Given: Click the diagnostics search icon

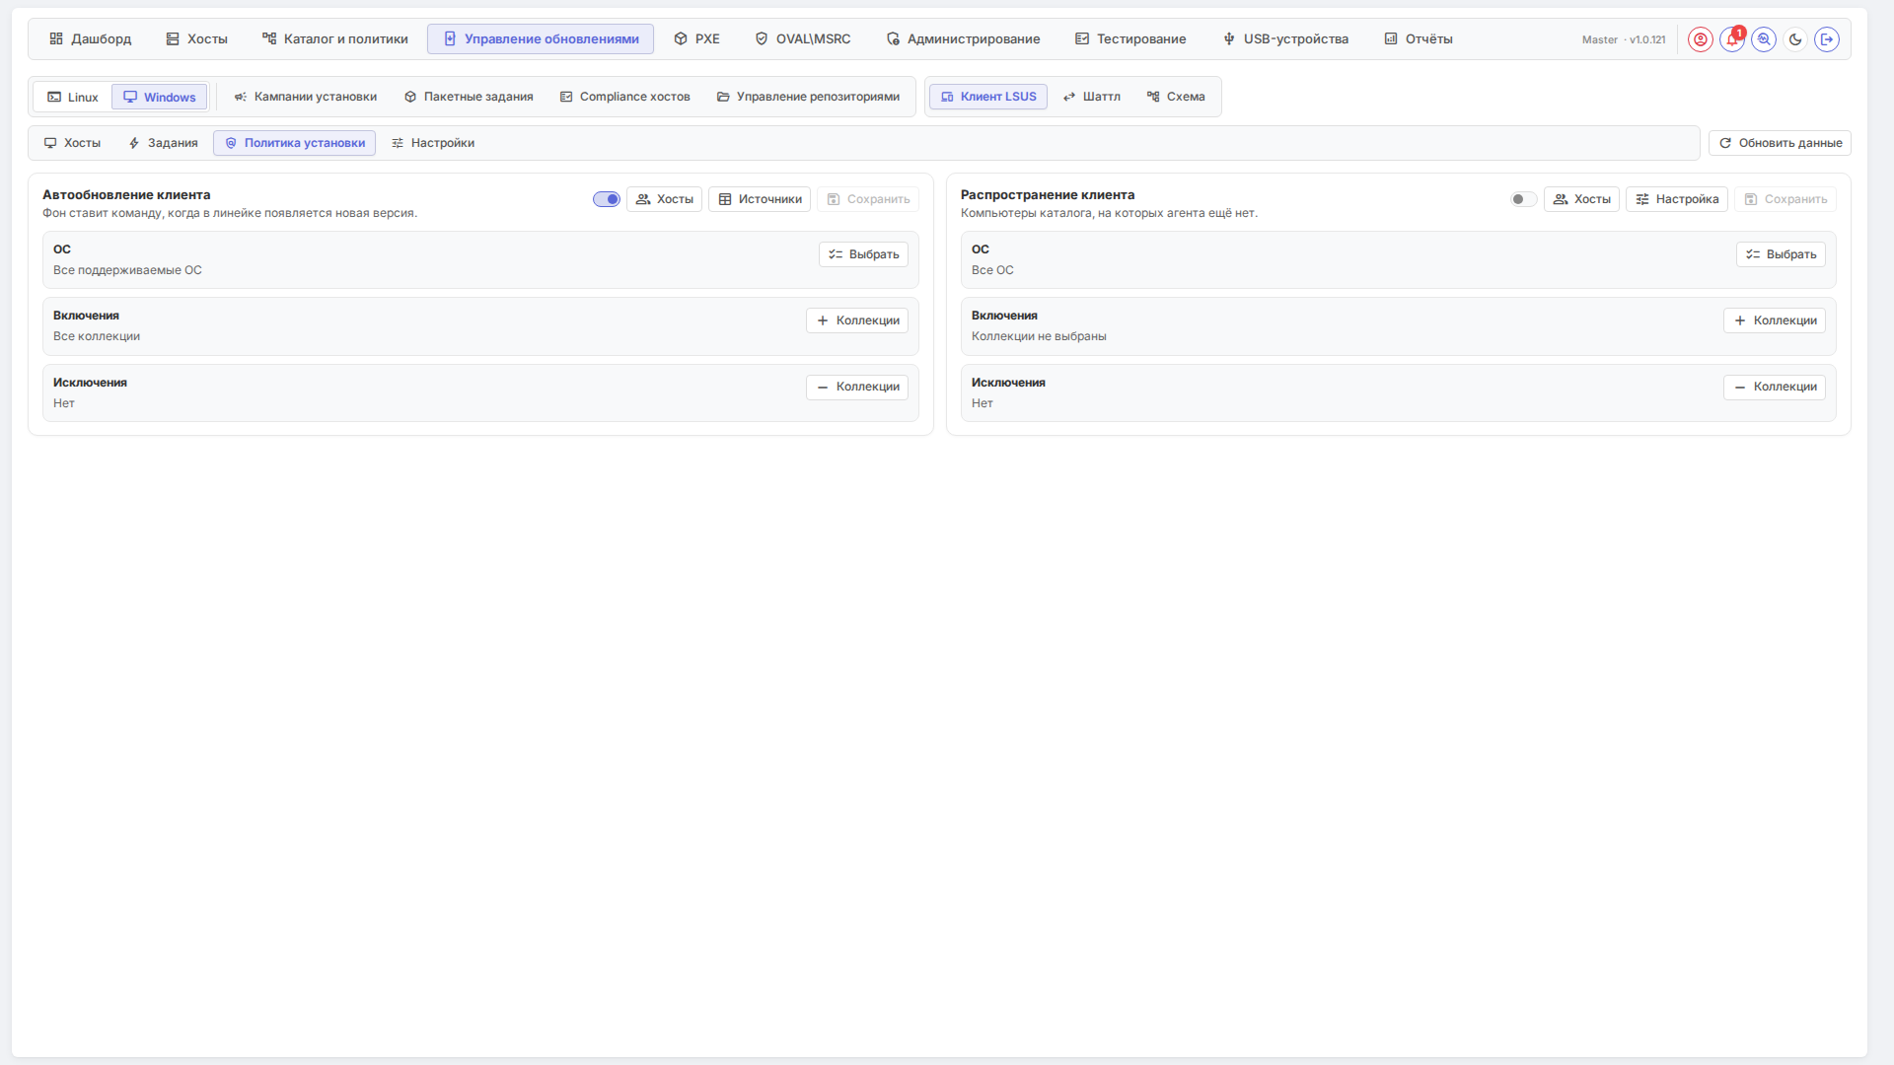Looking at the screenshot, I should coord(1764,39).
